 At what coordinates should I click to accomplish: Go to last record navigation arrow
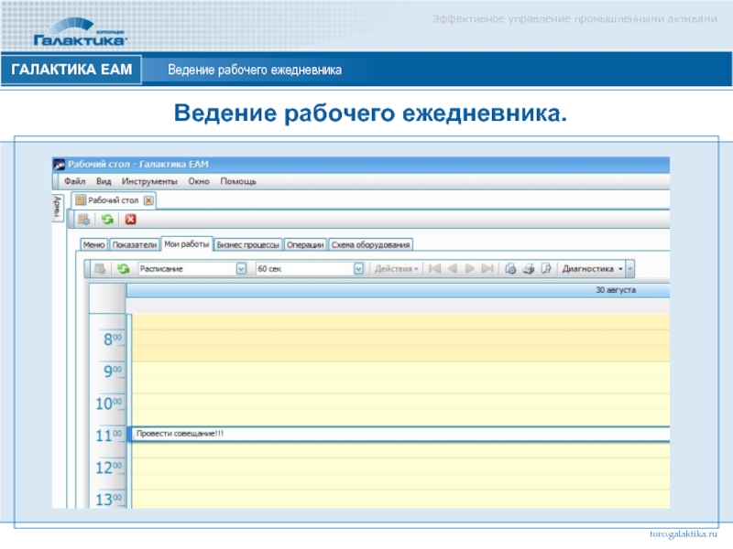488,269
